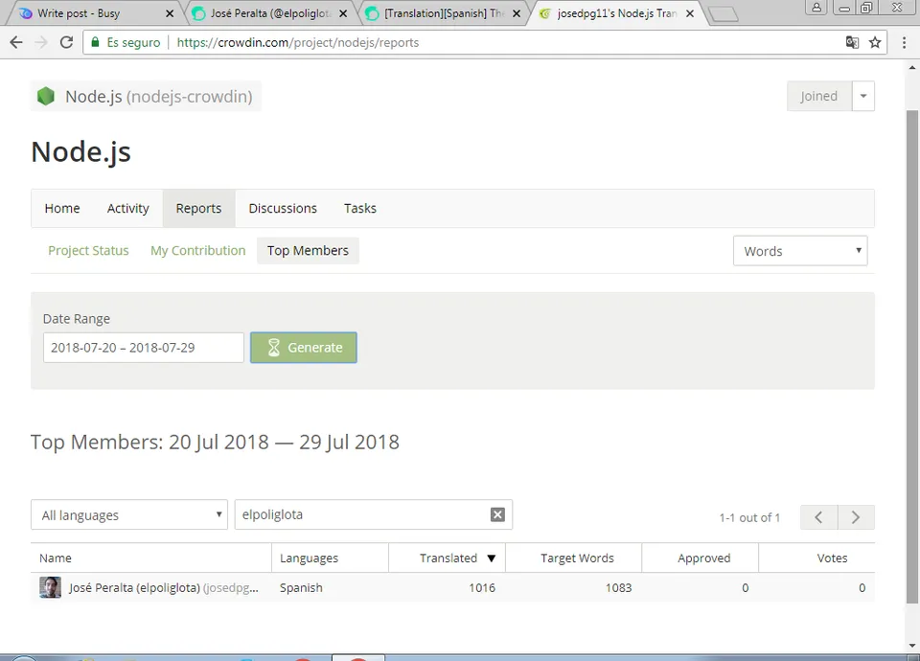View the My Contribution report
920x661 pixels.
point(197,250)
